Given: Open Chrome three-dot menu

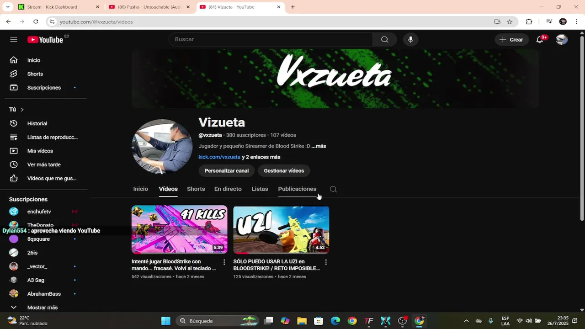Looking at the screenshot, I should point(576,21).
